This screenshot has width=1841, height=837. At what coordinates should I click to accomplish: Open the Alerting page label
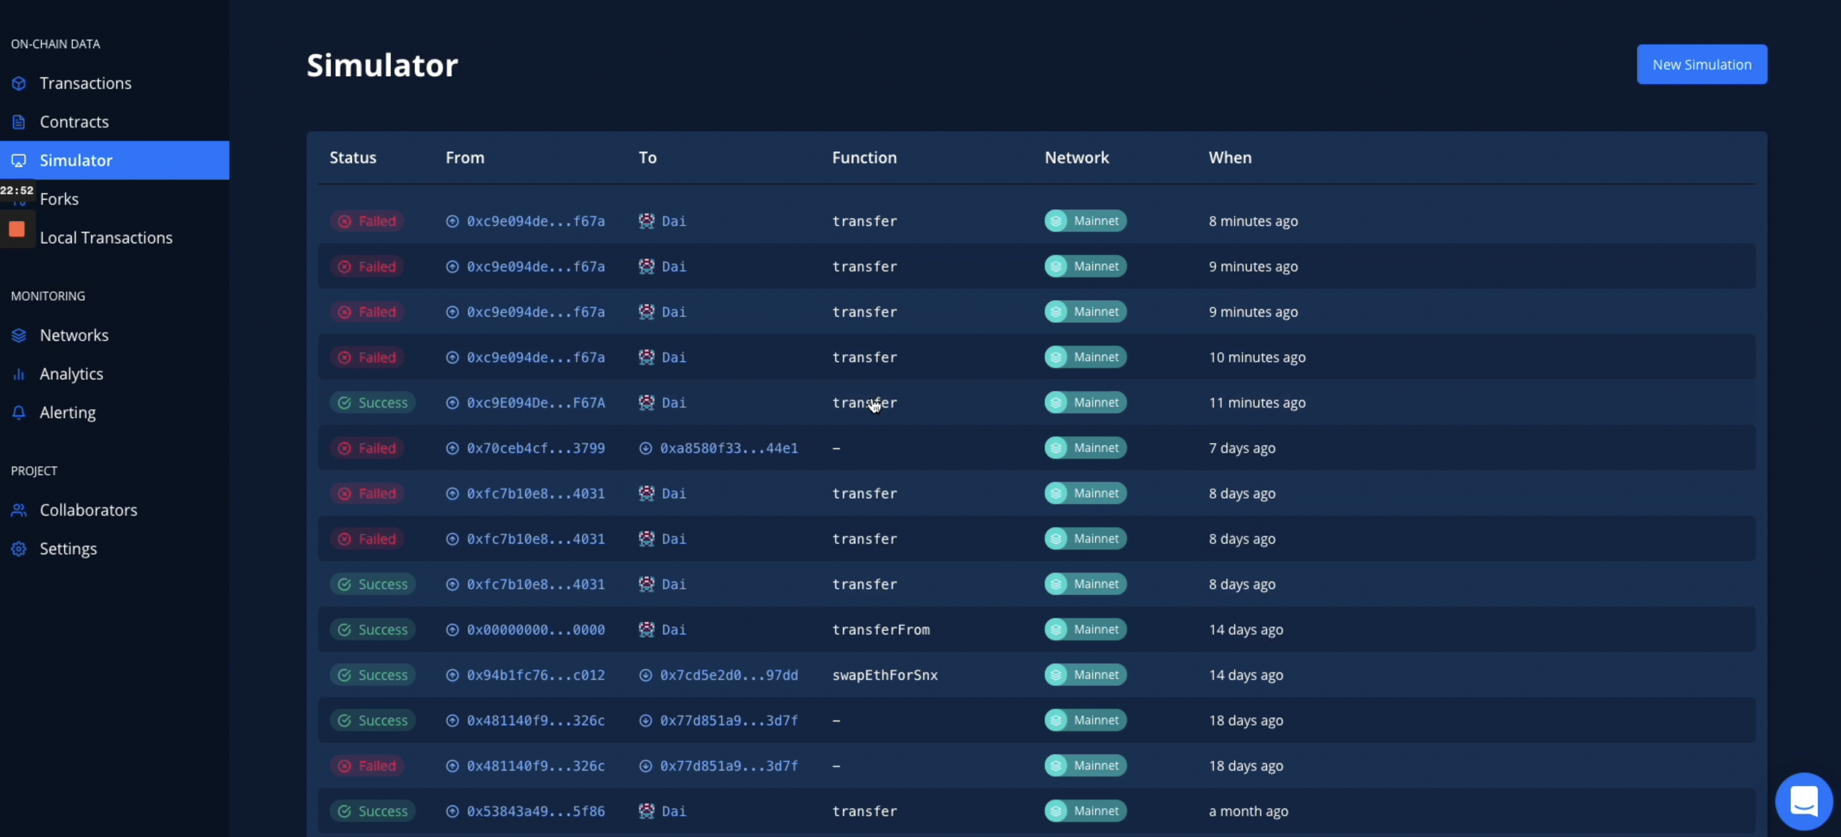tap(68, 412)
